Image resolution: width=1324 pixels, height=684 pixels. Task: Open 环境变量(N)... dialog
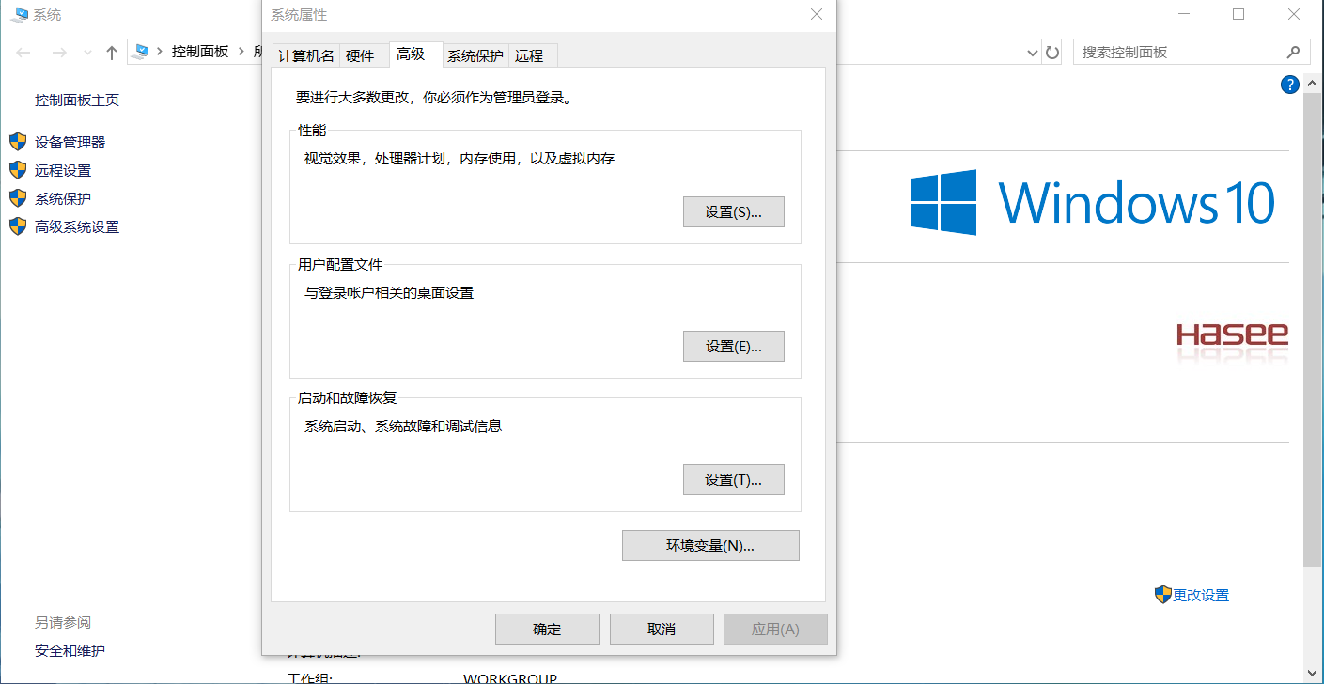[710, 545]
